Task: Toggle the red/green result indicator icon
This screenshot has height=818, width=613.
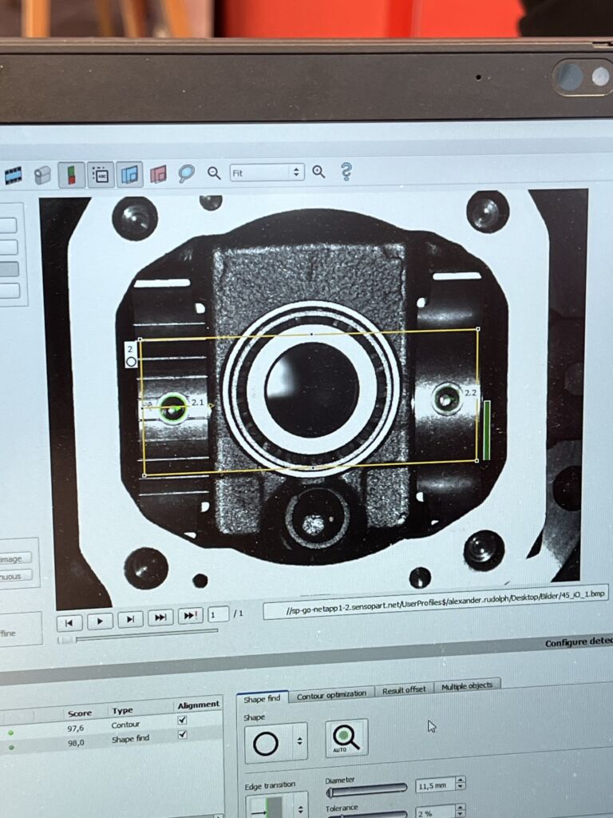Action: tap(72, 174)
